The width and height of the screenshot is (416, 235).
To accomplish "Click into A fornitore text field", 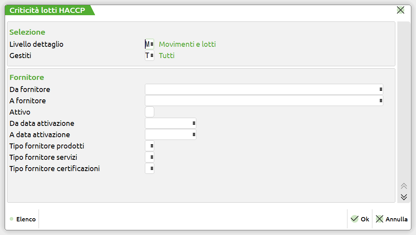I will tap(261, 101).
